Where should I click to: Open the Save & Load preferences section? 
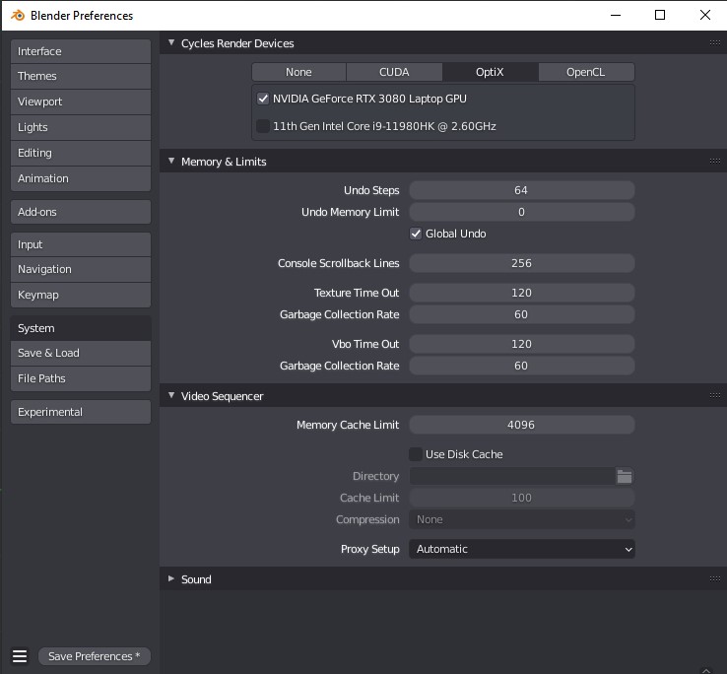(x=81, y=353)
